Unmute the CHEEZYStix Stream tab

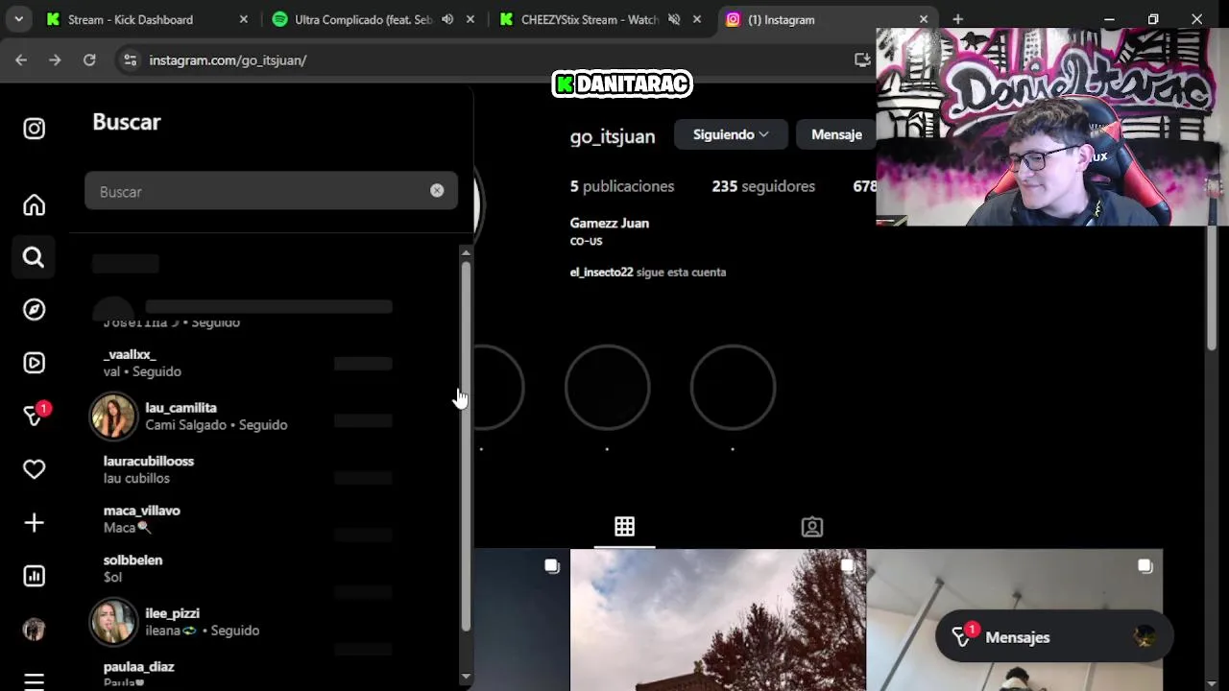click(674, 19)
